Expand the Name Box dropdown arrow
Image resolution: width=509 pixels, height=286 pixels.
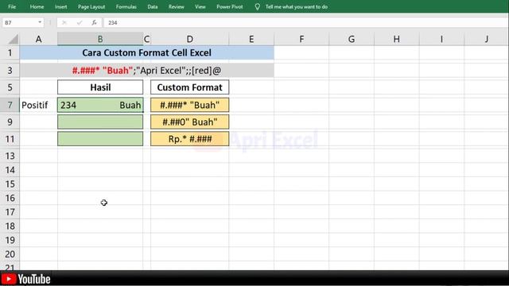coord(40,22)
